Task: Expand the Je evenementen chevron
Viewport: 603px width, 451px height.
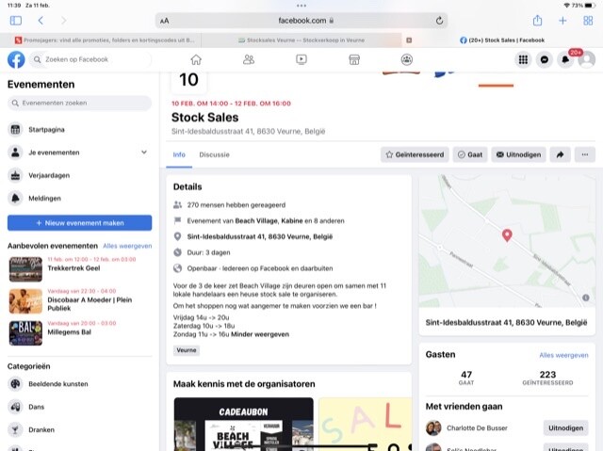Action: [144, 153]
